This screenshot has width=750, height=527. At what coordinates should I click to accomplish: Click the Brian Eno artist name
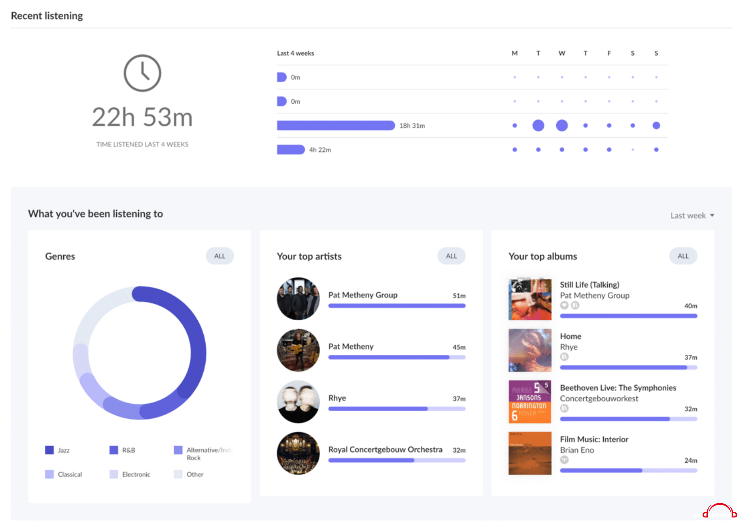577,450
